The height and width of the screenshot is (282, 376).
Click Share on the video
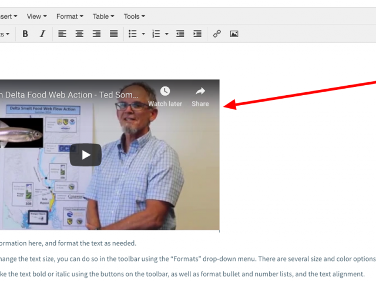click(200, 97)
